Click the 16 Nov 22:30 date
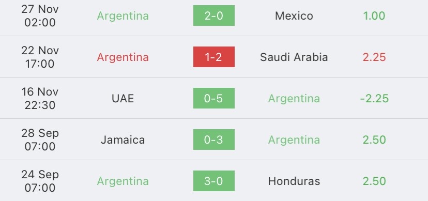This screenshot has height=201, width=428. click(x=40, y=98)
